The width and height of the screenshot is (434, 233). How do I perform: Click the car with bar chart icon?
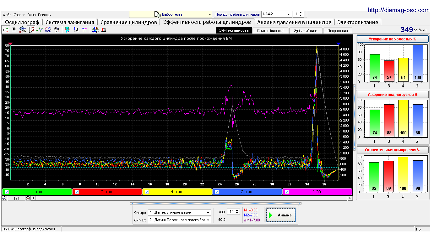pyautogui.click(x=95, y=30)
